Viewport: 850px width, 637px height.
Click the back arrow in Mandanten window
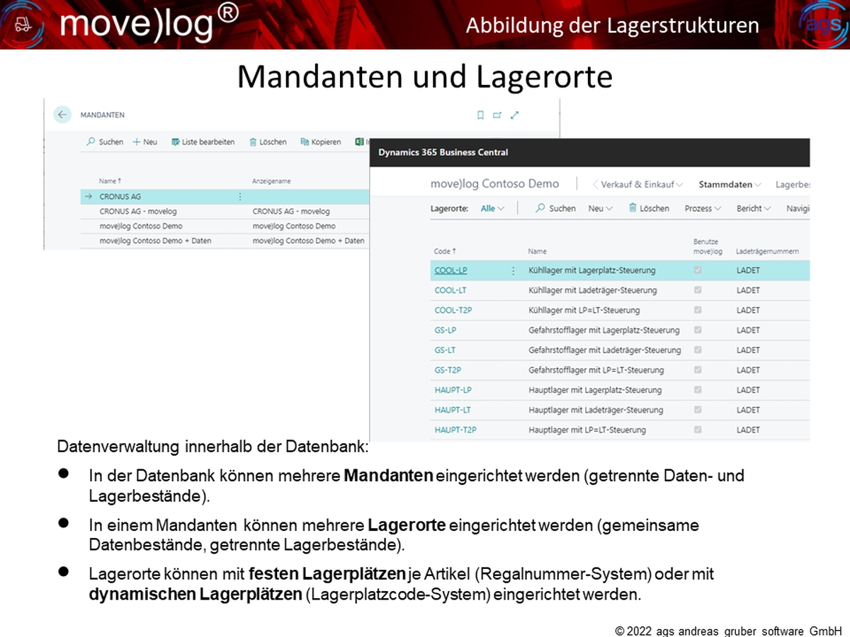tap(62, 115)
